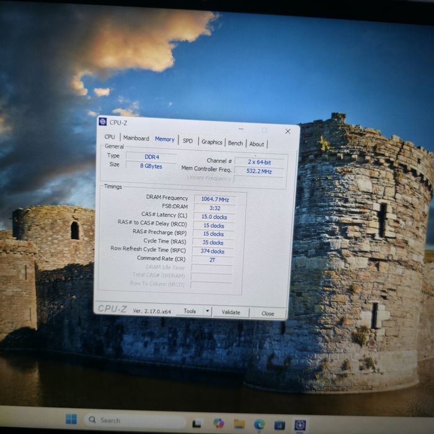
Task: Launch Copilot from the taskbar
Action: click(x=219, y=423)
